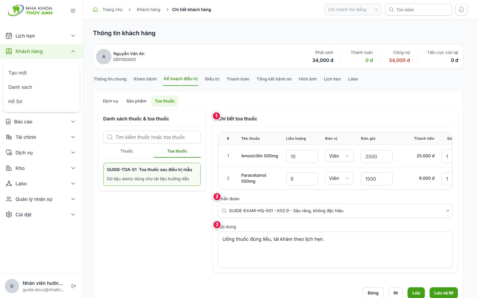
Task: Open the Thanh toán tab
Action: click(238, 79)
